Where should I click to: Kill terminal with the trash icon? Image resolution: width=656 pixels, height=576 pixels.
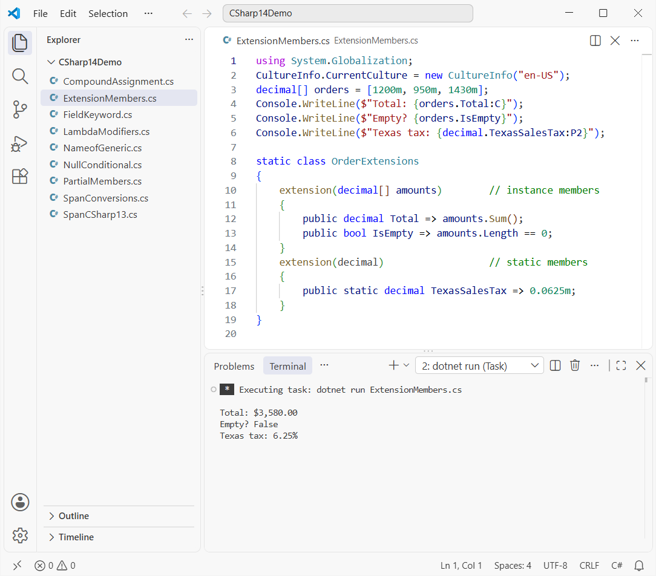tap(575, 365)
